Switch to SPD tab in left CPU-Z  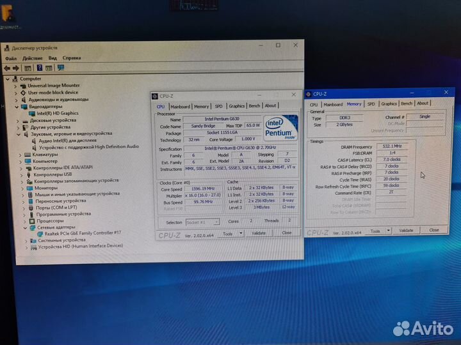click(218, 106)
